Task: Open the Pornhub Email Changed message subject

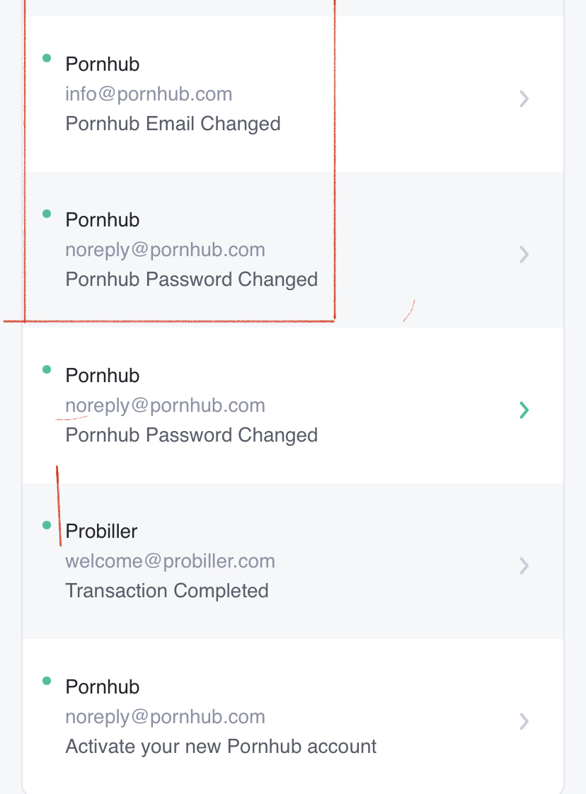Action: pos(173,124)
